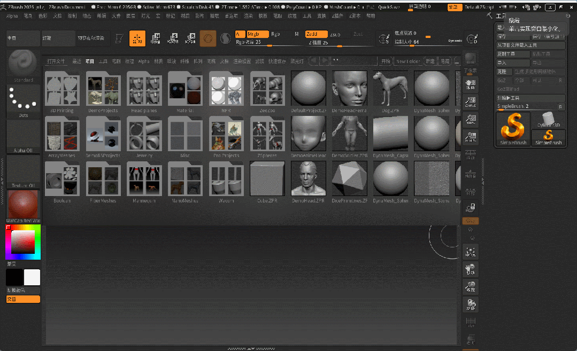Viewport: 577px width, 351px height.
Task: Click the Frame icon in lower right shelf
Action: 471,252
